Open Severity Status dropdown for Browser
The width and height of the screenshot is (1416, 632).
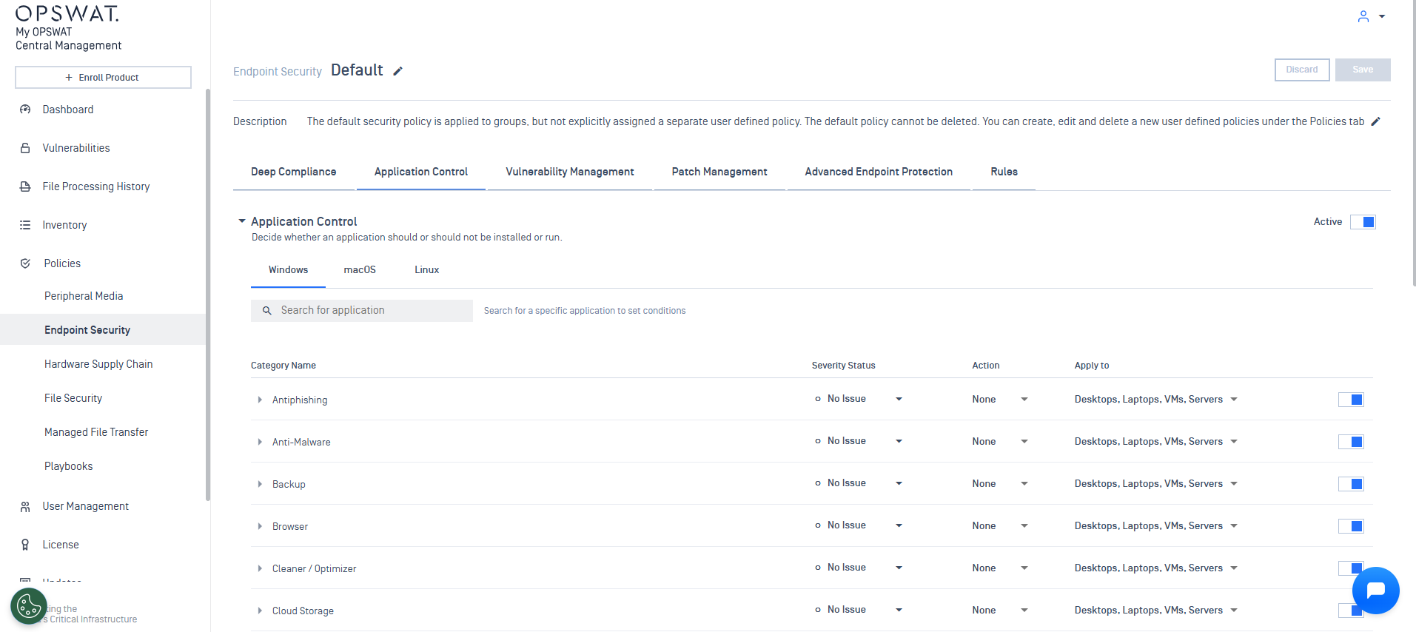click(899, 525)
